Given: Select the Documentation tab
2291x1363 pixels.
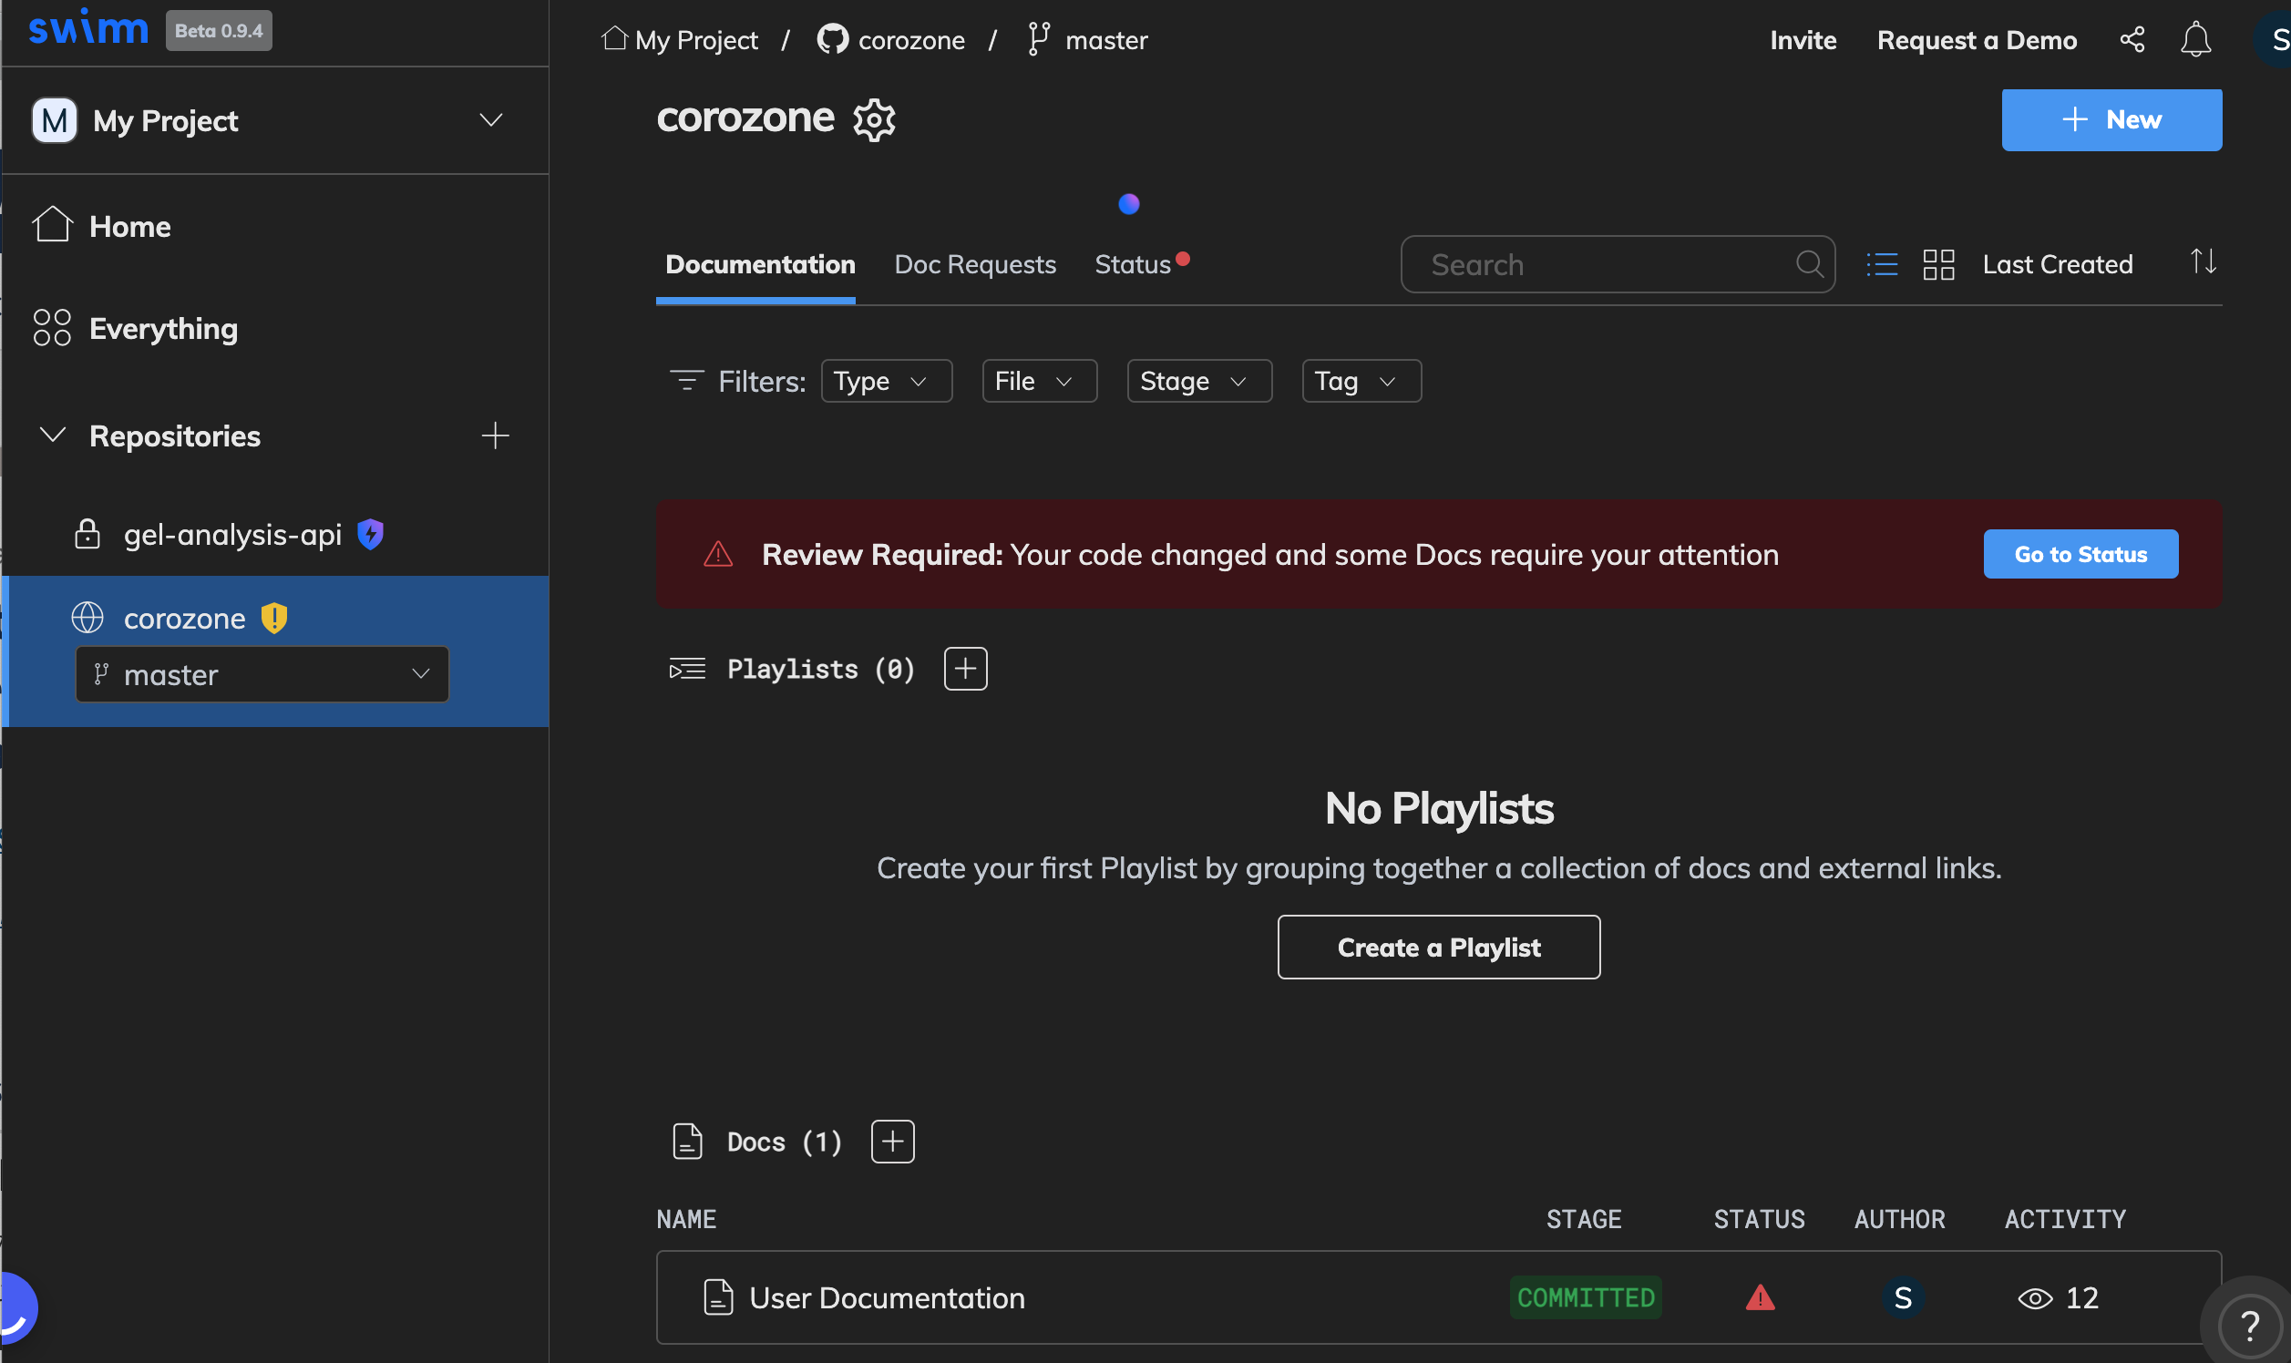Looking at the screenshot, I should pyautogui.click(x=760, y=264).
